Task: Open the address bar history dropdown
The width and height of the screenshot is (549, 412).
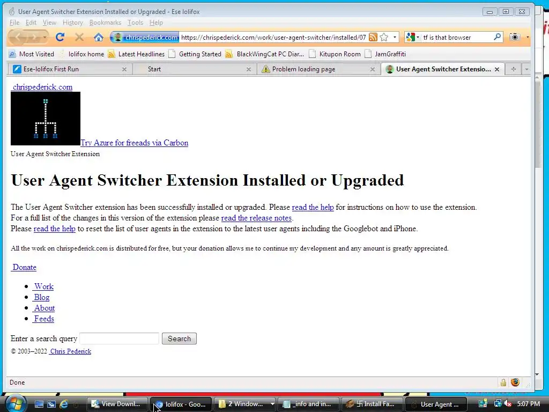Action: tap(395, 37)
